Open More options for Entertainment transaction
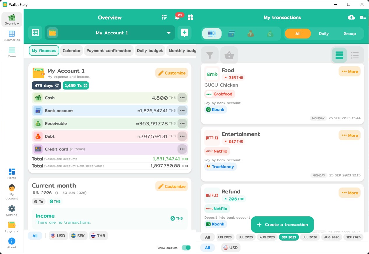The height and width of the screenshot is (254, 369). coord(349,135)
